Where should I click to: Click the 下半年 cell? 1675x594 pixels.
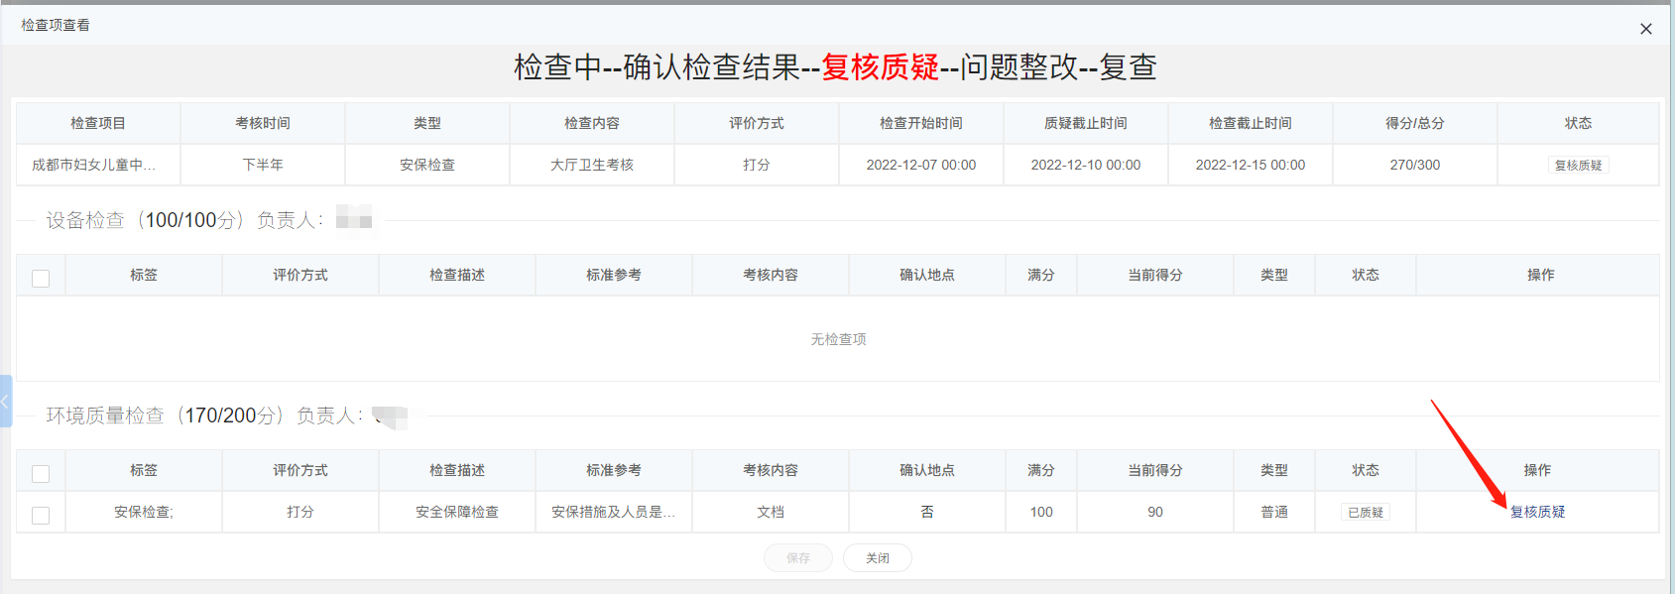pyautogui.click(x=263, y=165)
